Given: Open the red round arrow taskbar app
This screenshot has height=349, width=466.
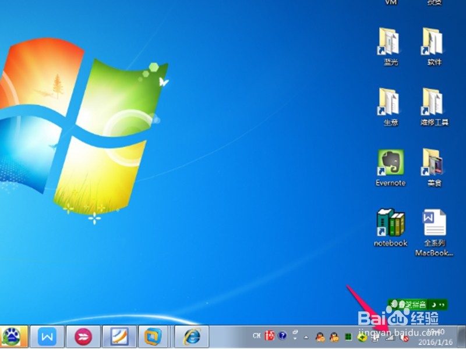Looking at the screenshot, I should [83, 337].
